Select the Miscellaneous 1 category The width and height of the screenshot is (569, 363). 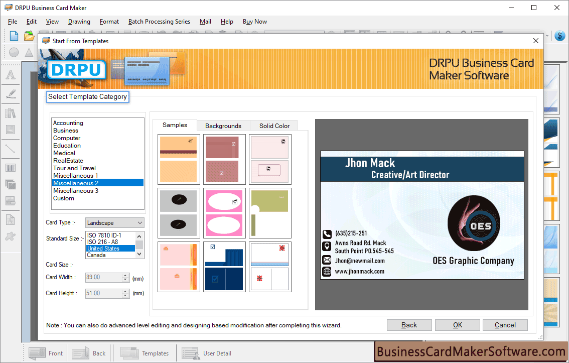pyautogui.click(x=98, y=176)
